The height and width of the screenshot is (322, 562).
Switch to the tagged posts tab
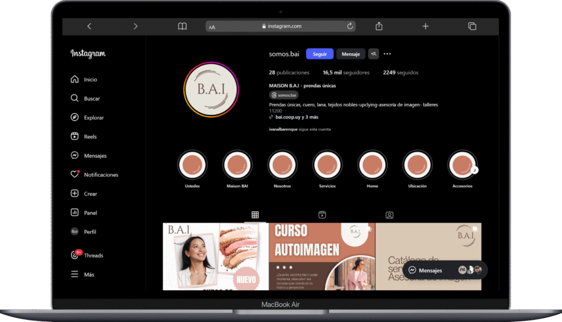coord(389,215)
